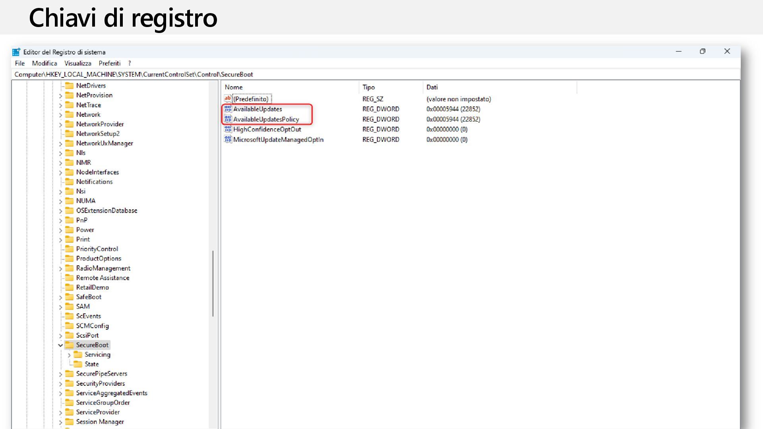
Task: Expand the Servicing subkey node
Action: (x=69, y=355)
